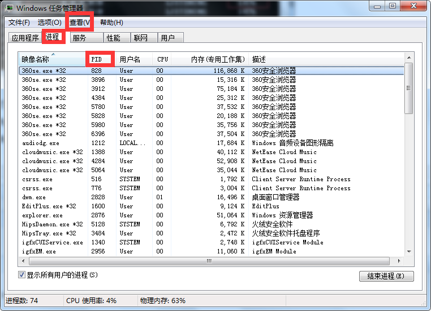The width and height of the screenshot is (431, 311).
Task: Click the Windows 资源管理器 description cell
Action: click(x=282, y=215)
